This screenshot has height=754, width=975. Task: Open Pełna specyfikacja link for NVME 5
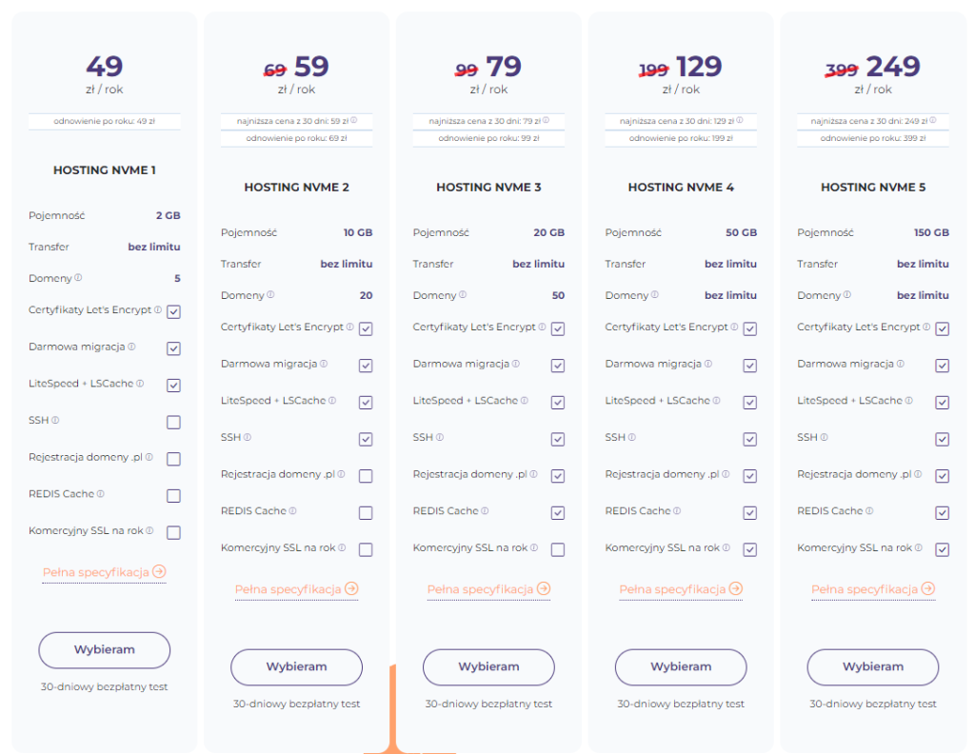pos(865,590)
